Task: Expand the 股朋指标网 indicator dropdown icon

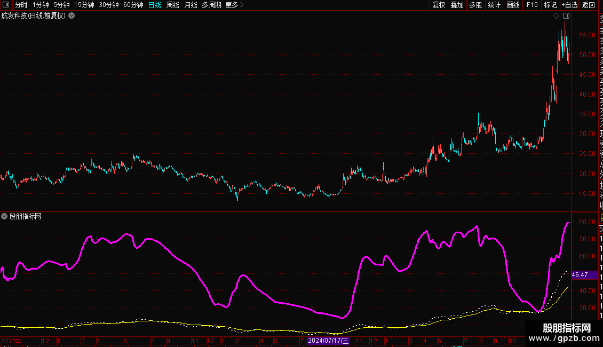Action: 4,217
